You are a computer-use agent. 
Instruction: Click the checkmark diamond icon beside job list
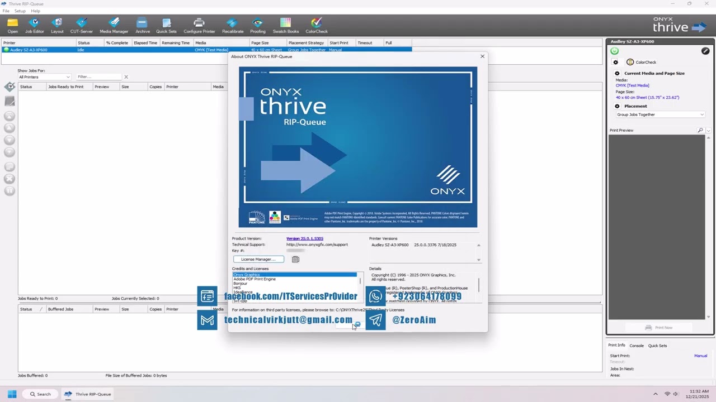tap(10, 87)
